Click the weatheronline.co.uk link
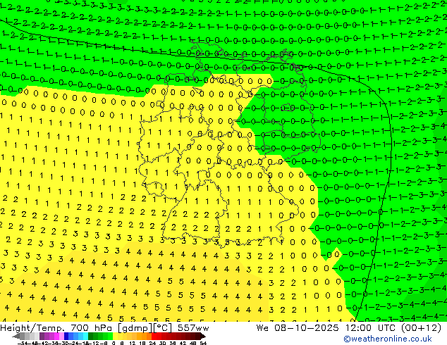Viewport: 447px width, 345px height. pos(388,339)
